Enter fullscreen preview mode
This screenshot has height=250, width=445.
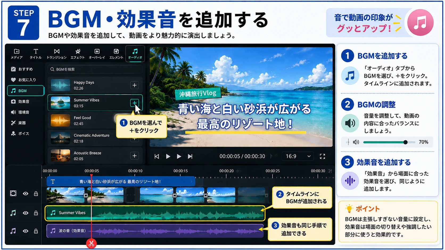pyautogui.click(x=322, y=156)
